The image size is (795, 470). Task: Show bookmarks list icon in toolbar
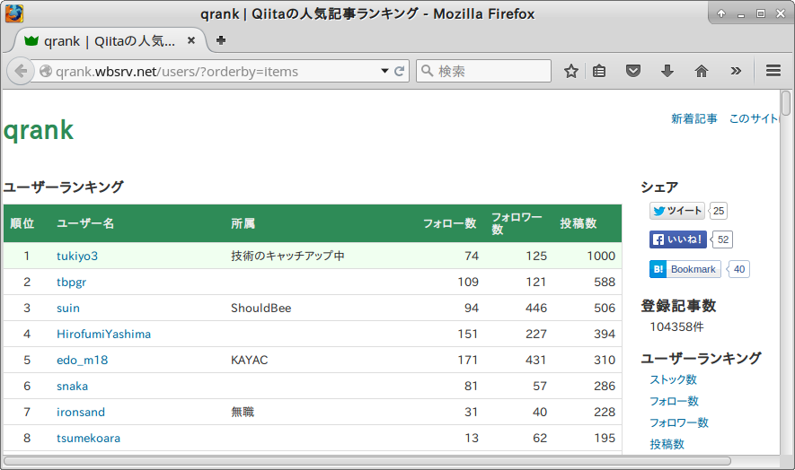click(599, 72)
